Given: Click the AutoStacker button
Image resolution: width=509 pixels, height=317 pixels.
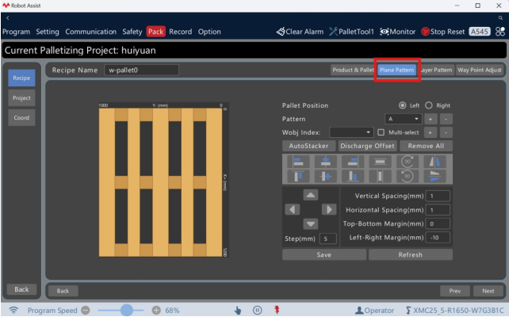Looking at the screenshot, I should (x=308, y=146).
